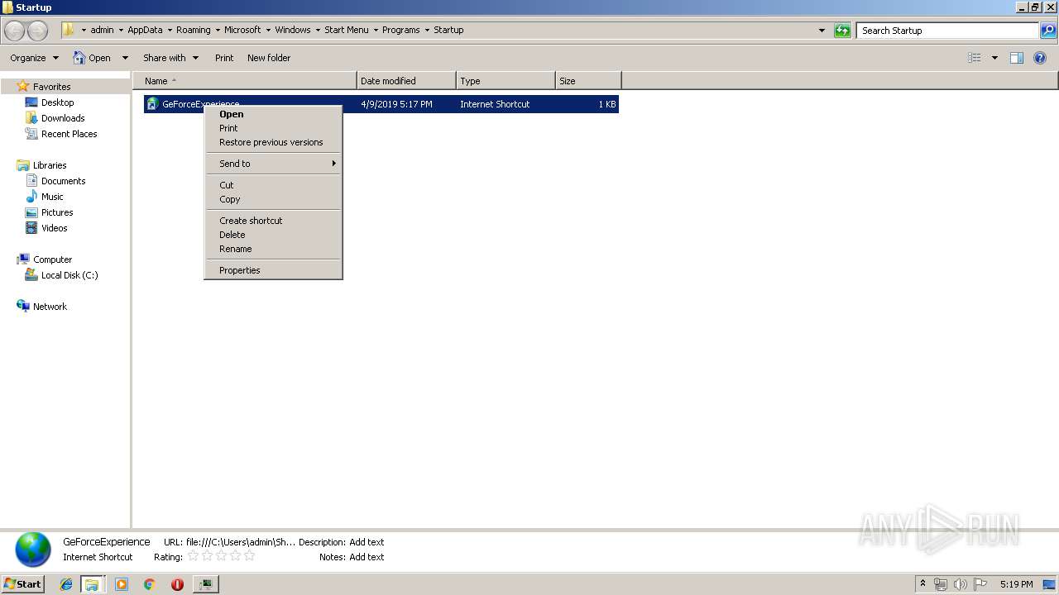Image resolution: width=1059 pixels, height=595 pixels.
Task: Choose Rename from context menu
Action: (x=273, y=249)
